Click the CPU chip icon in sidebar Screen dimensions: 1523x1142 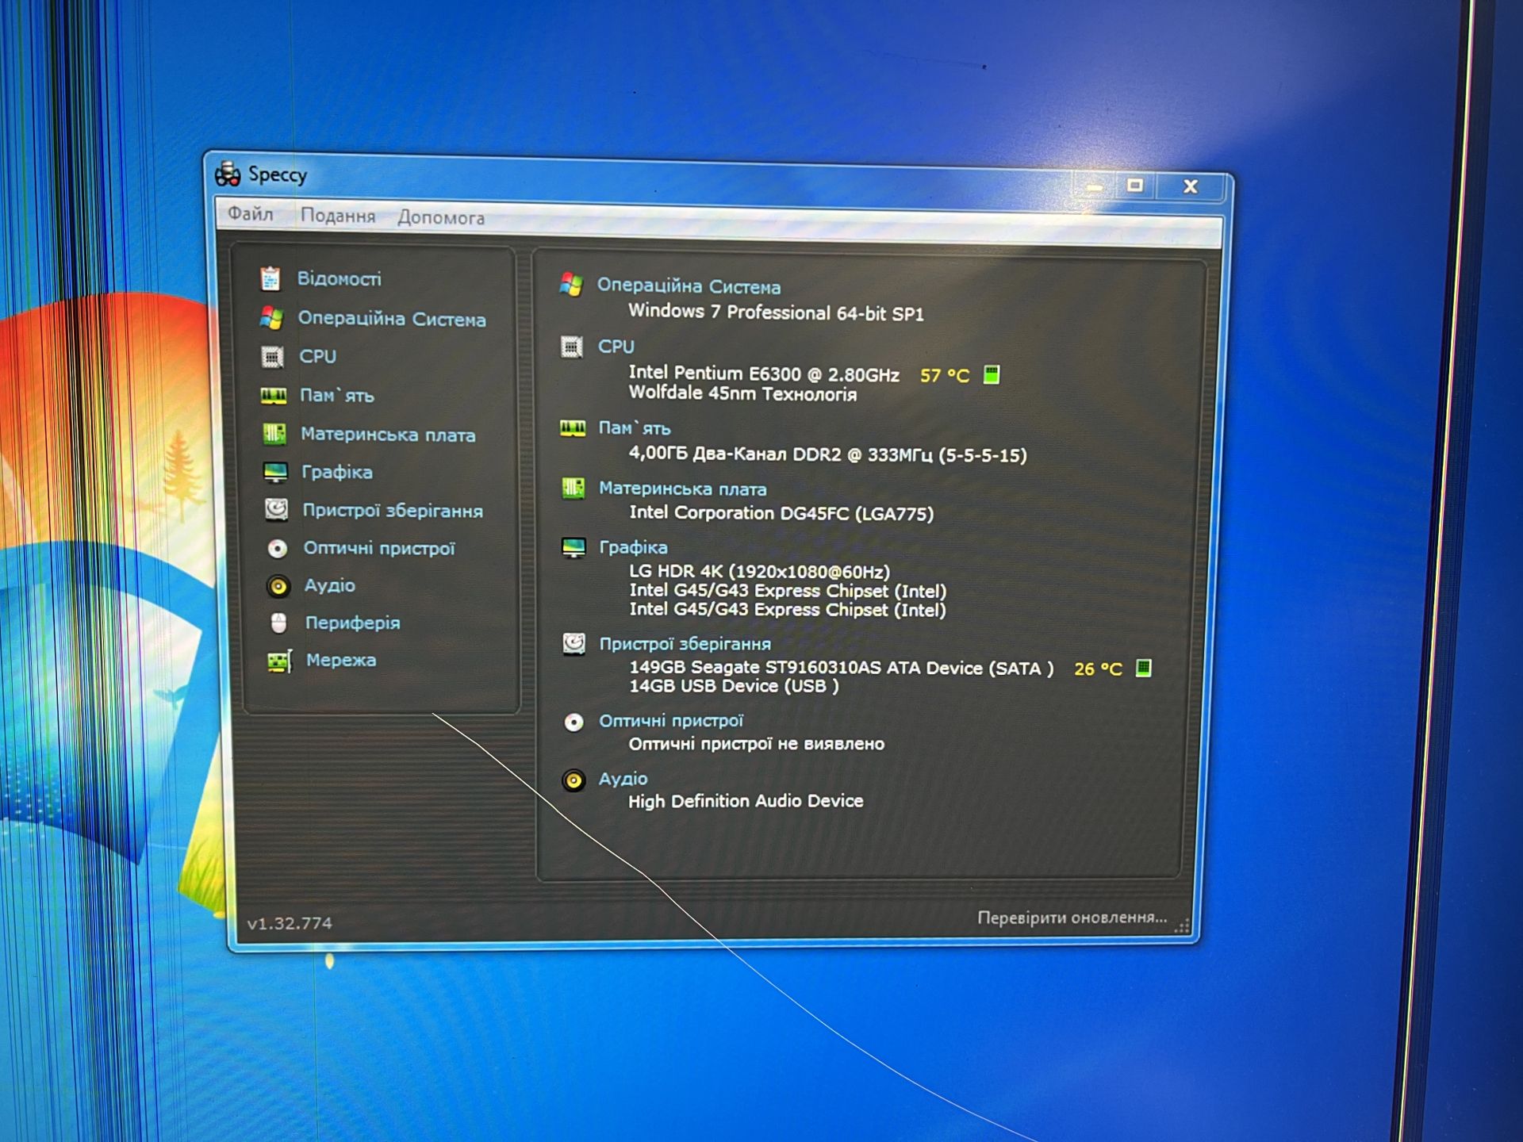[x=272, y=357]
